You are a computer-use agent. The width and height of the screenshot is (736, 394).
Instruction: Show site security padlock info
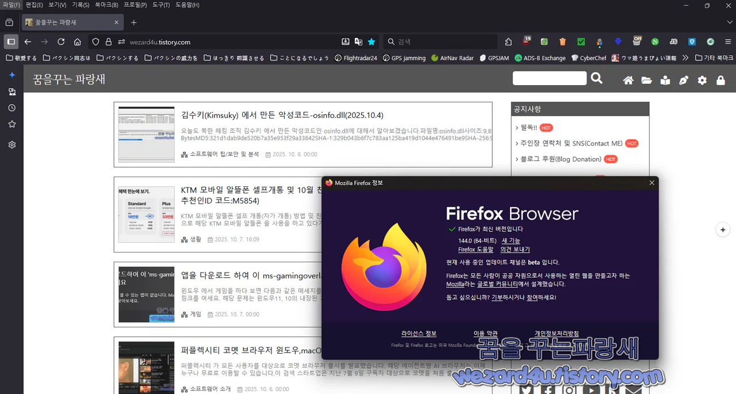(108, 41)
